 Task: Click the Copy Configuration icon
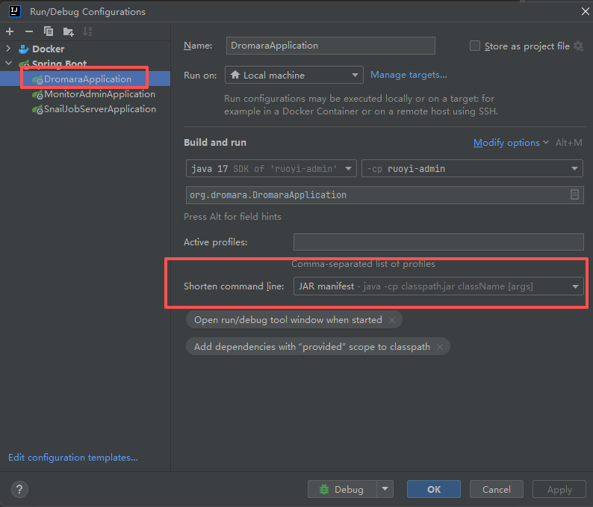tap(49, 31)
